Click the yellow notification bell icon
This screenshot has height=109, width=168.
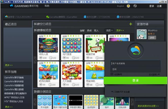[128, 6]
